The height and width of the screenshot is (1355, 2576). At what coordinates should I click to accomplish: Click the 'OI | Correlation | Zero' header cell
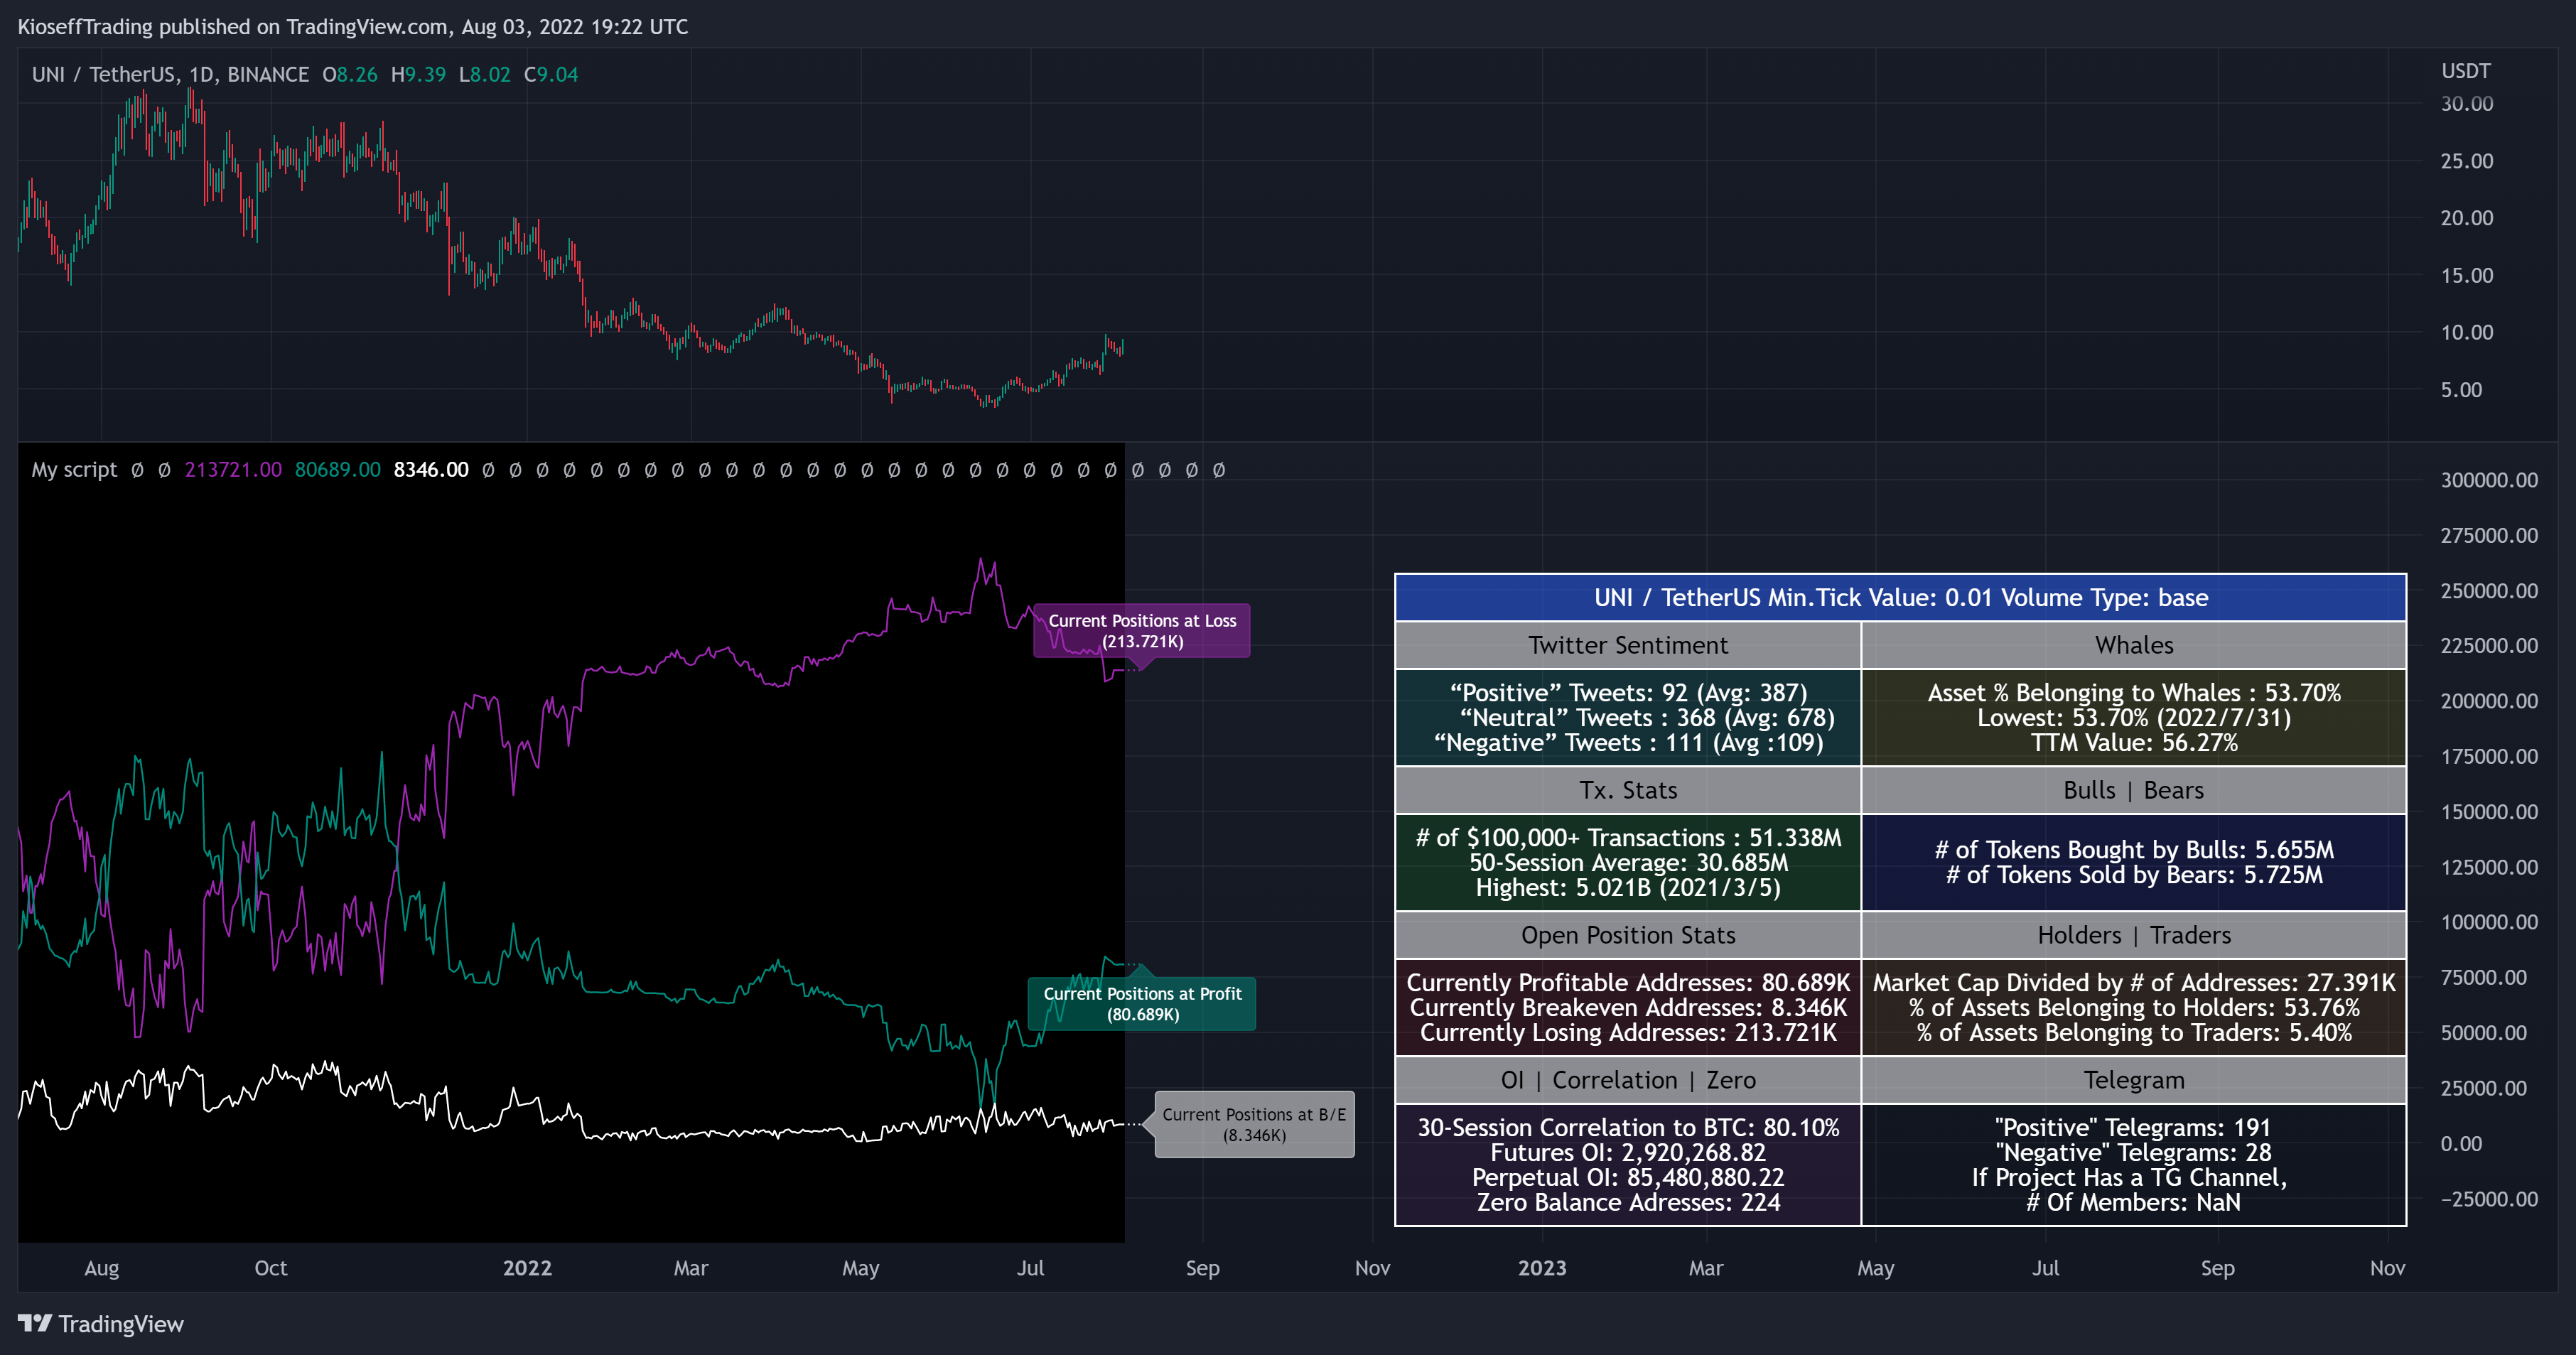[1628, 1080]
